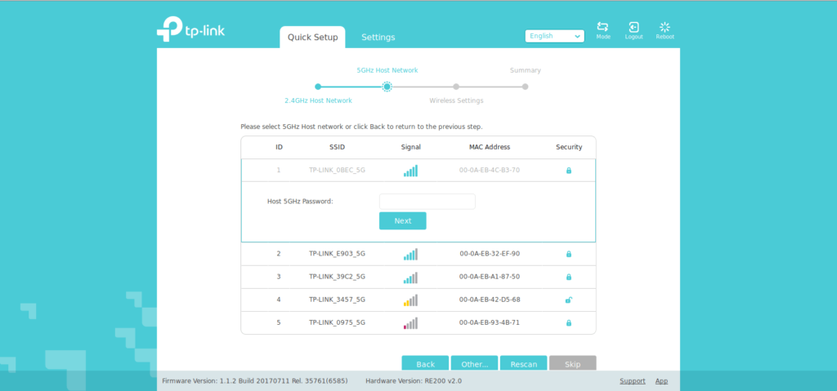Focus the Host 5GHz Password field

[x=427, y=201]
